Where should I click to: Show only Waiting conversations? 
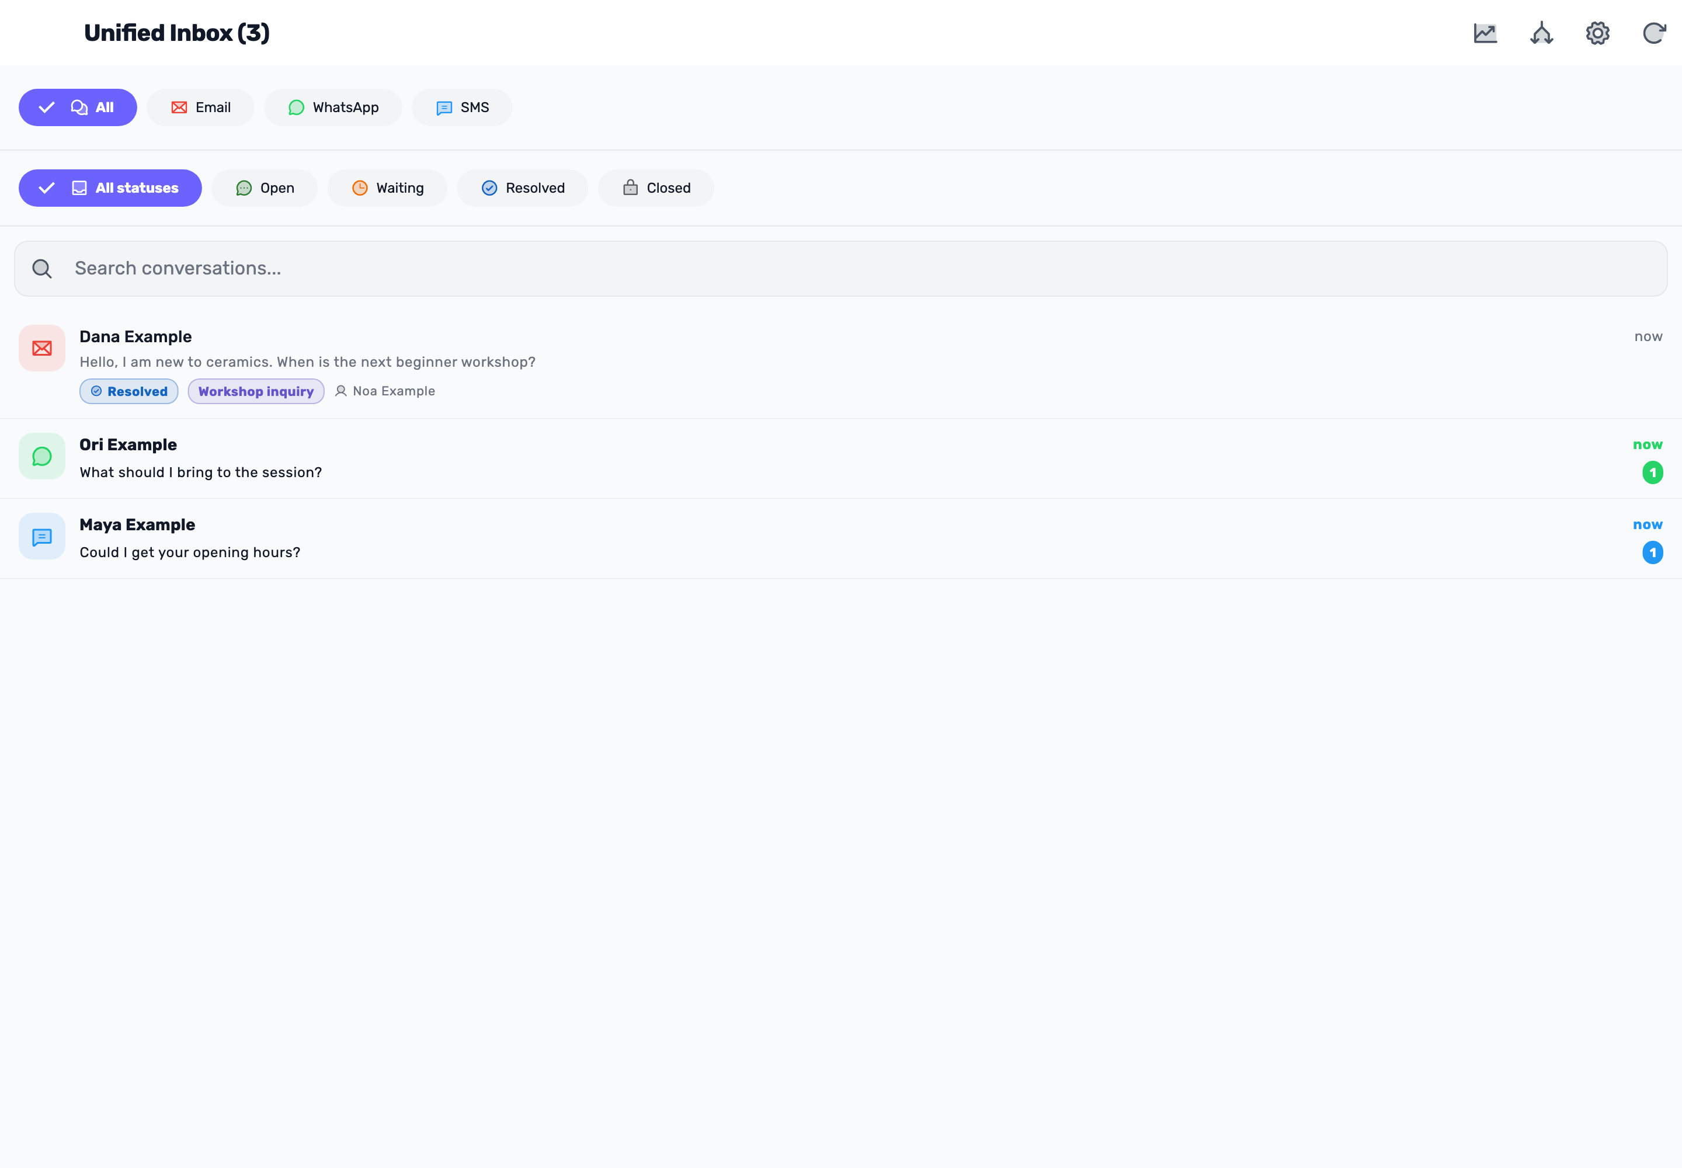point(387,188)
